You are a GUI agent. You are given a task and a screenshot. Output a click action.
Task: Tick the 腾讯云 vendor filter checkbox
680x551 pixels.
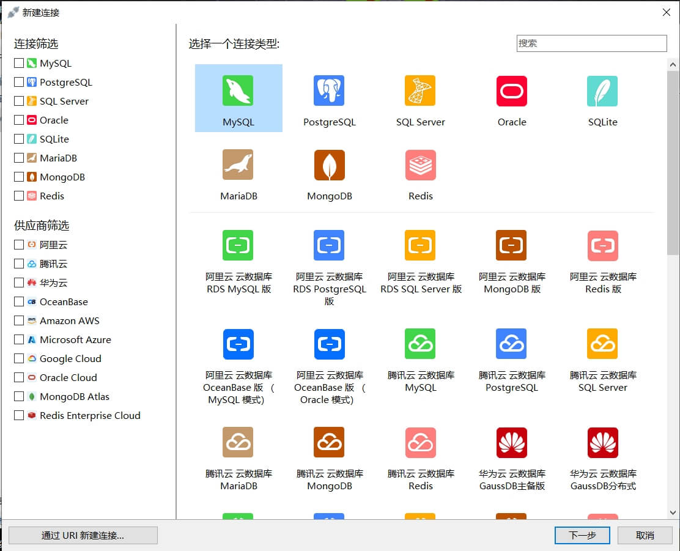coord(18,264)
